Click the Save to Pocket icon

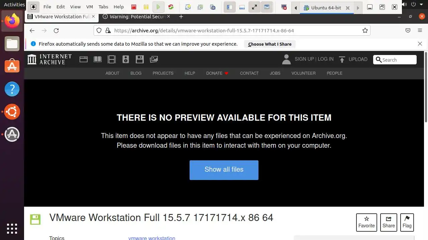pyautogui.click(x=408, y=30)
